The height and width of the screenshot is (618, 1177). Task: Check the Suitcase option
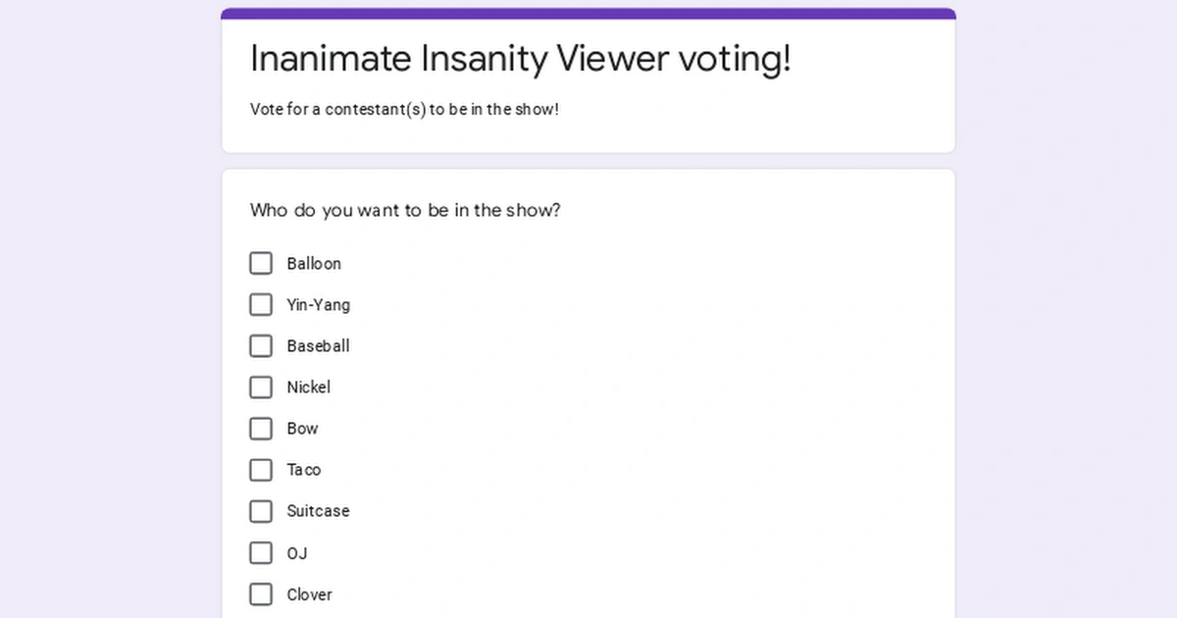[x=261, y=511]
